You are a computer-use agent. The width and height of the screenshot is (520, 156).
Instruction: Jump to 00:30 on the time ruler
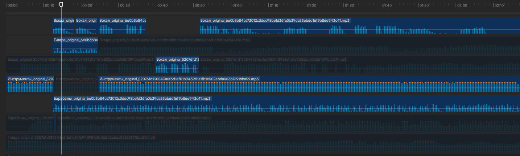[x=125, y=6]
